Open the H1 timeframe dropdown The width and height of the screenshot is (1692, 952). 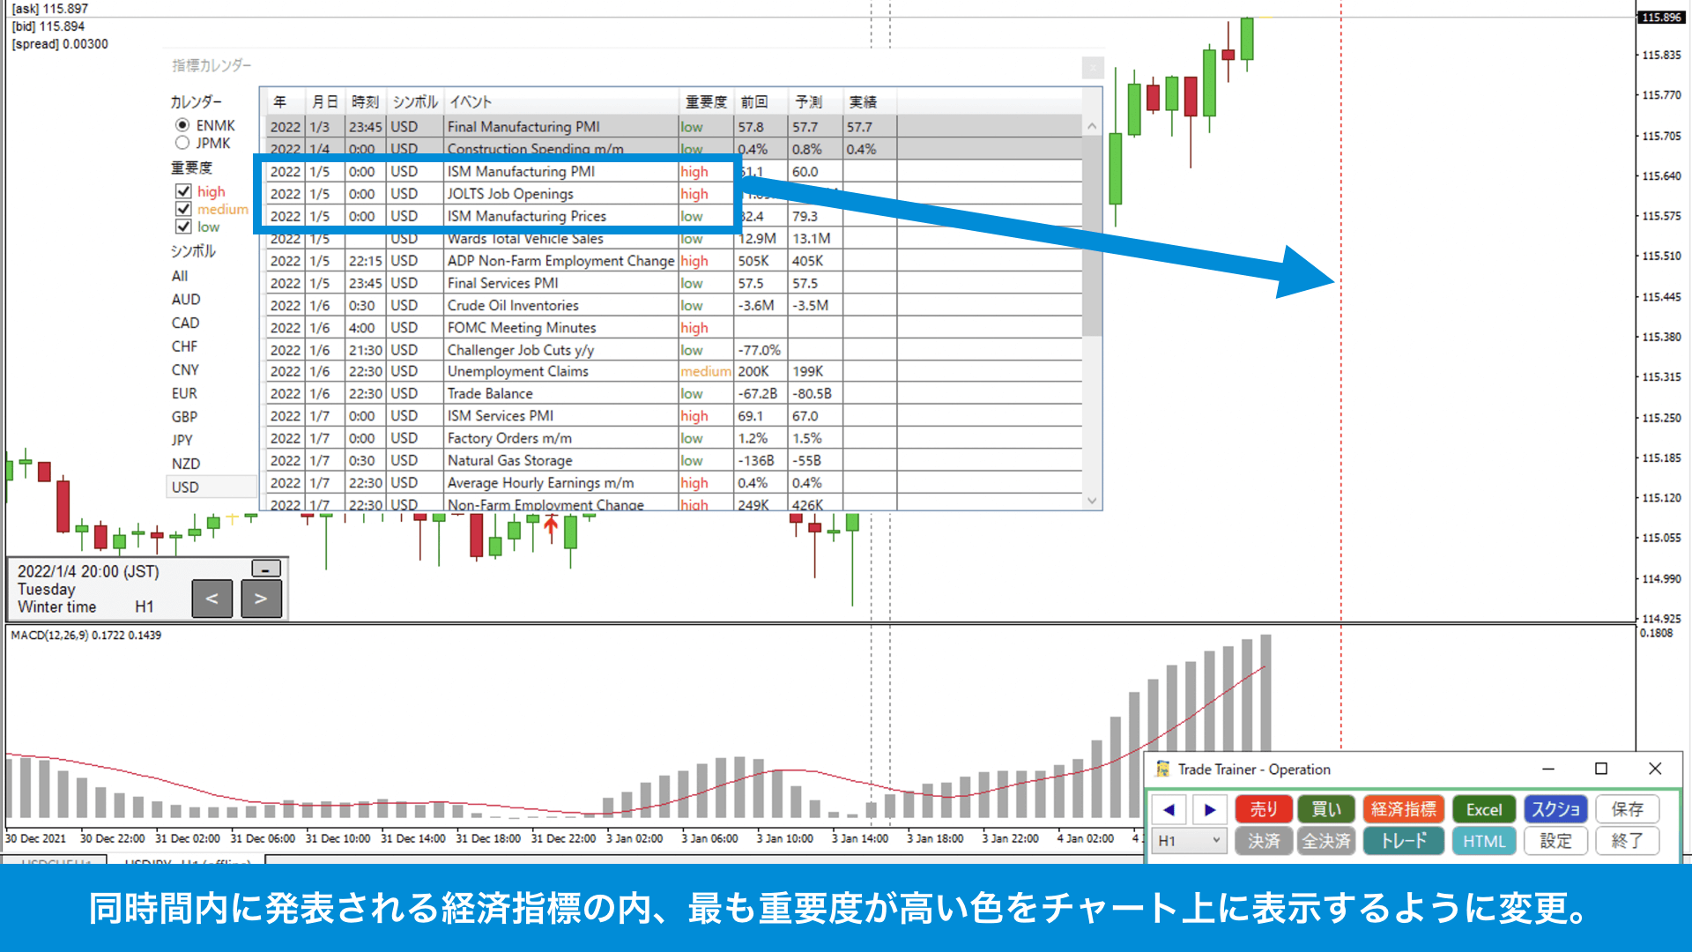click(1190, 841)
